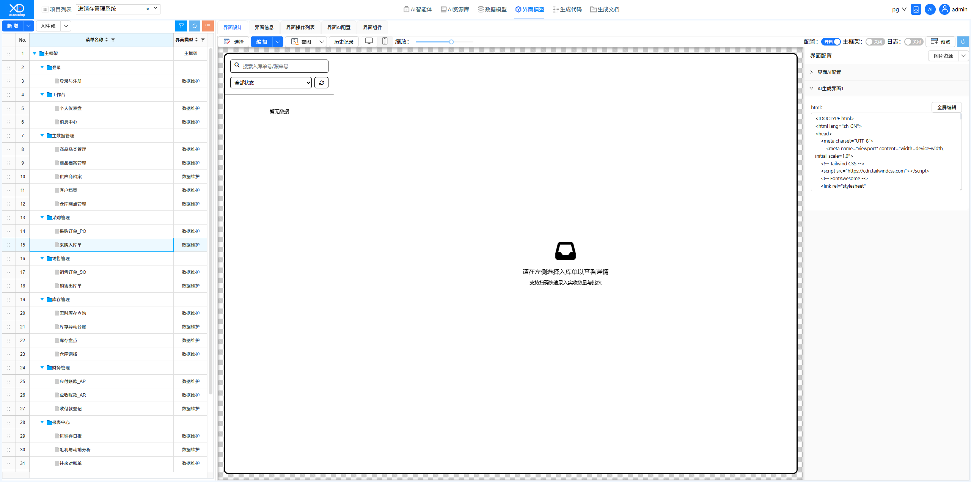Screen dimensions: 971x482
Task: Enable the 主框架 toggle switch
Action: click(875, 42)
